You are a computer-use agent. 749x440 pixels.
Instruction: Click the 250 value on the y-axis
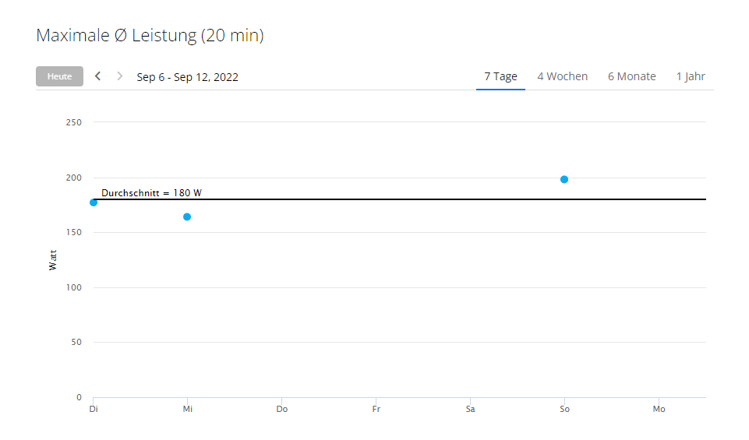(74, 122)
